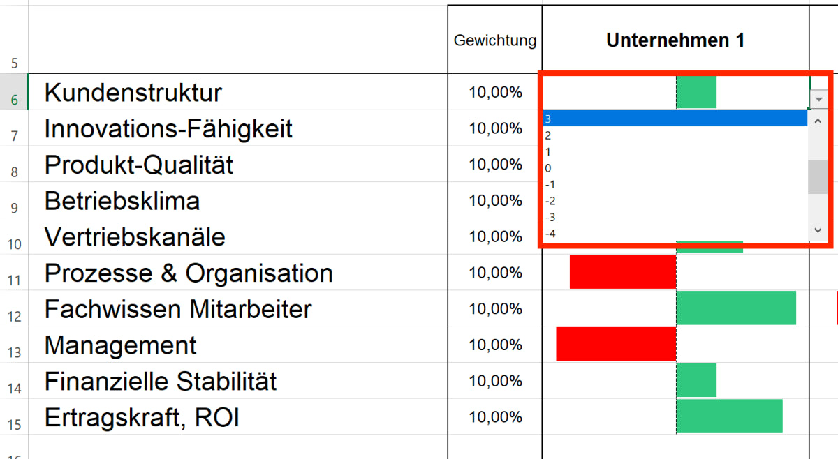Click the dropdown scrollbar thumb

coord(817,178)
